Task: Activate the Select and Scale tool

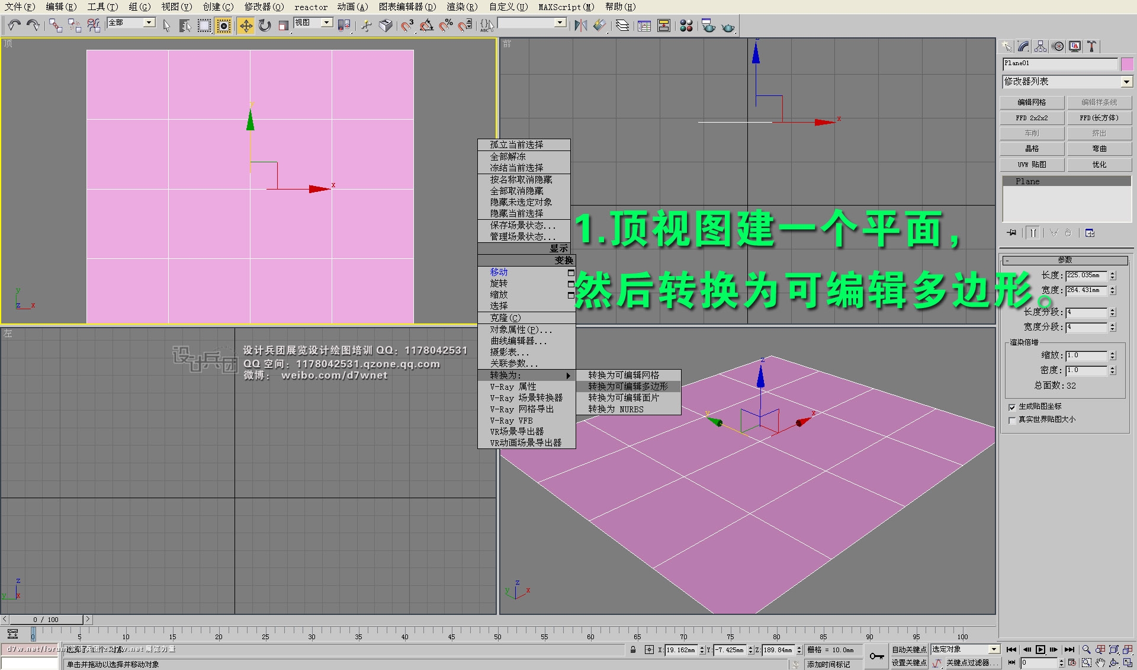Action: click(x=284, y=25)
